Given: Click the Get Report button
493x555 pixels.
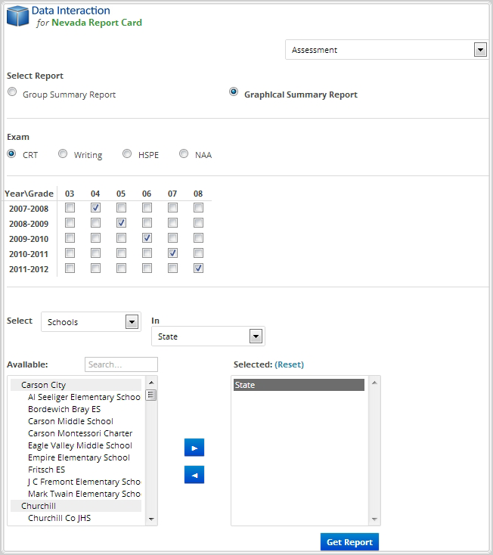Looking at the screenshot, I should tap(349, 542).
